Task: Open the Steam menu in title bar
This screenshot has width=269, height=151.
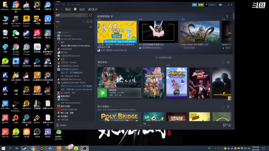Action: click(x=58, y=5)
